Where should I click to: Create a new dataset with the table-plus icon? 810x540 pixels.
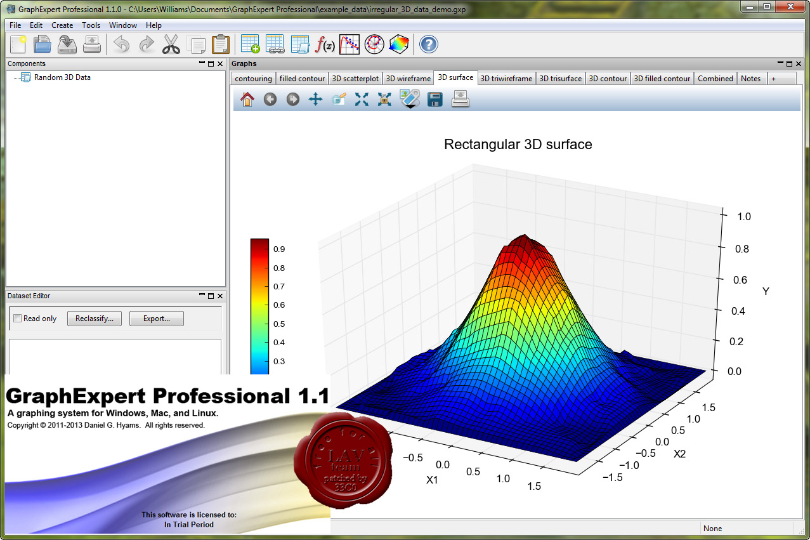tap(251, 44)
